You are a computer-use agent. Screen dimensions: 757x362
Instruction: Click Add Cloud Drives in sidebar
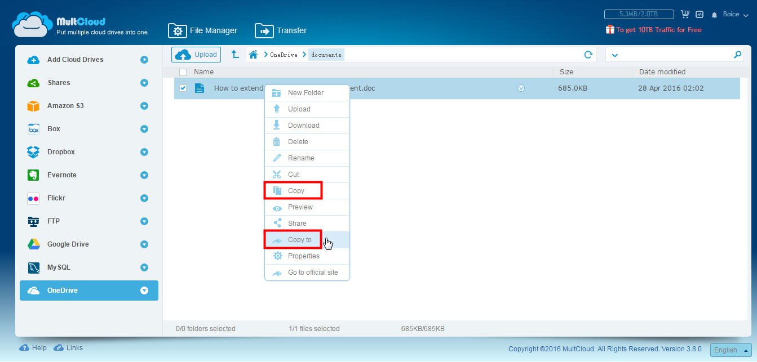[76, 60]
